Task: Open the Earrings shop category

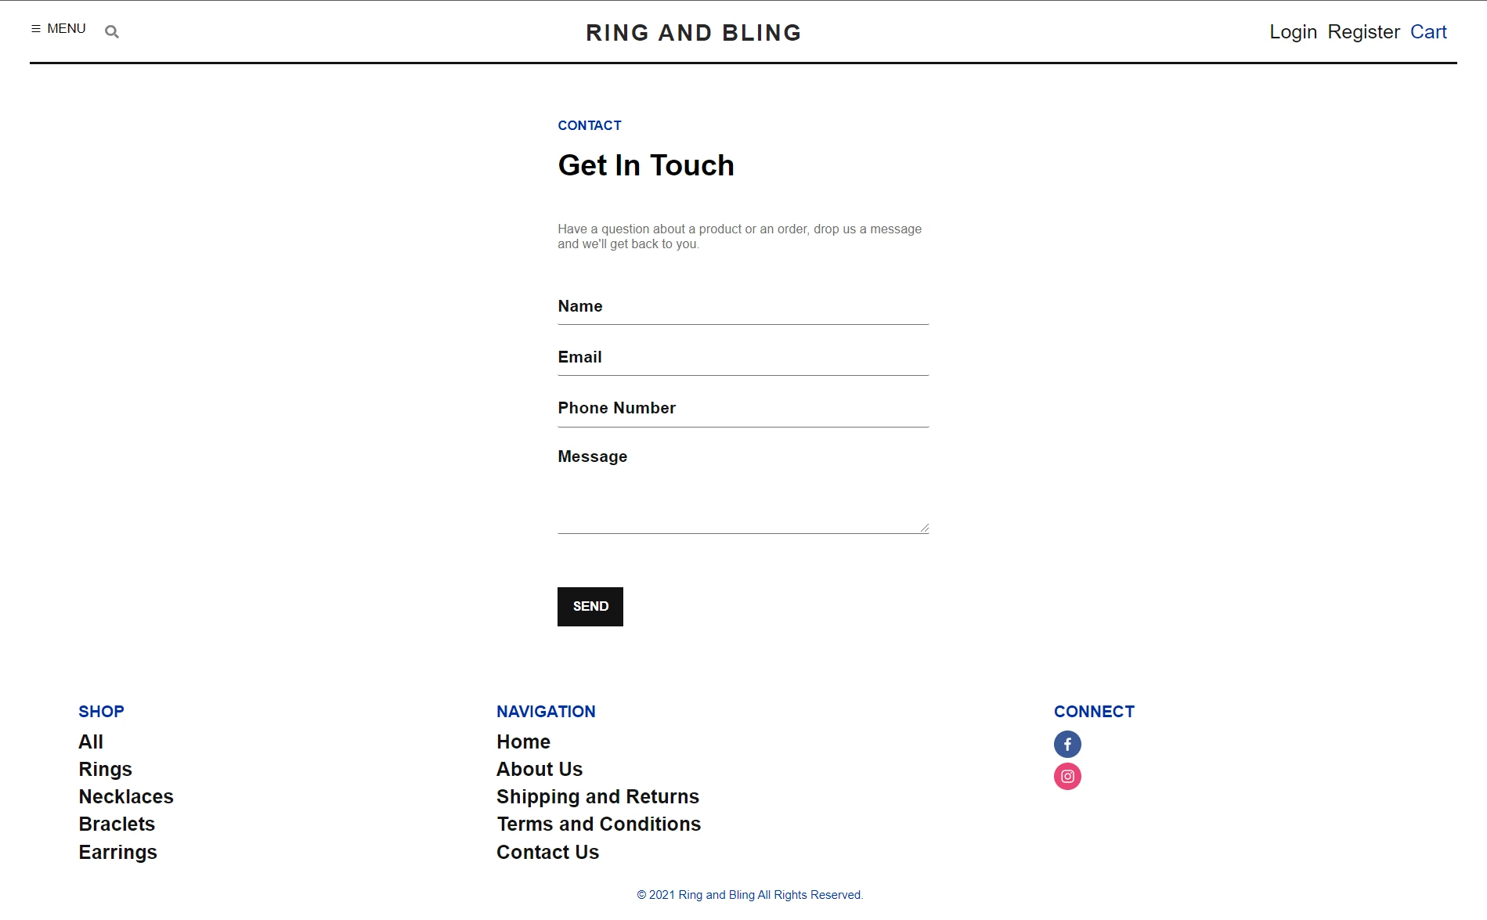Action: (117, 853)
